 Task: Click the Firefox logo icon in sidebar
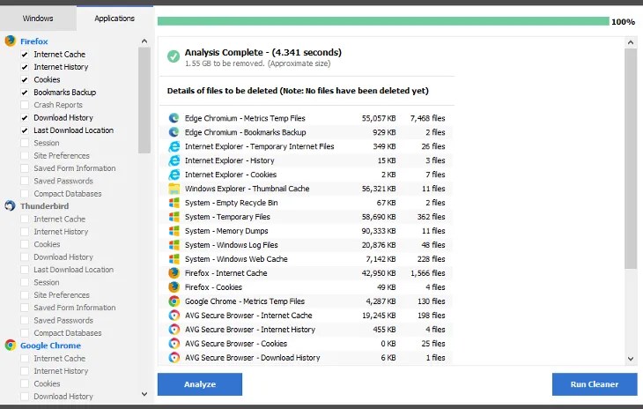[11, 41]
